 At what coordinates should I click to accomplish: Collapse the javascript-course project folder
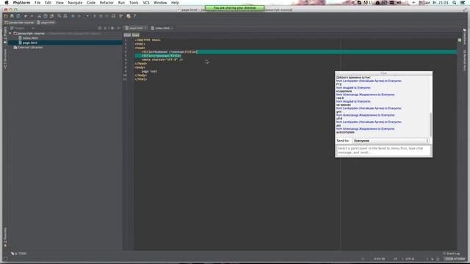point(10,34)
